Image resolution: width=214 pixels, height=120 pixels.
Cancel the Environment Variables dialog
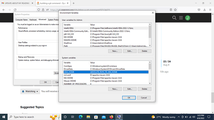tap(144, 98)
